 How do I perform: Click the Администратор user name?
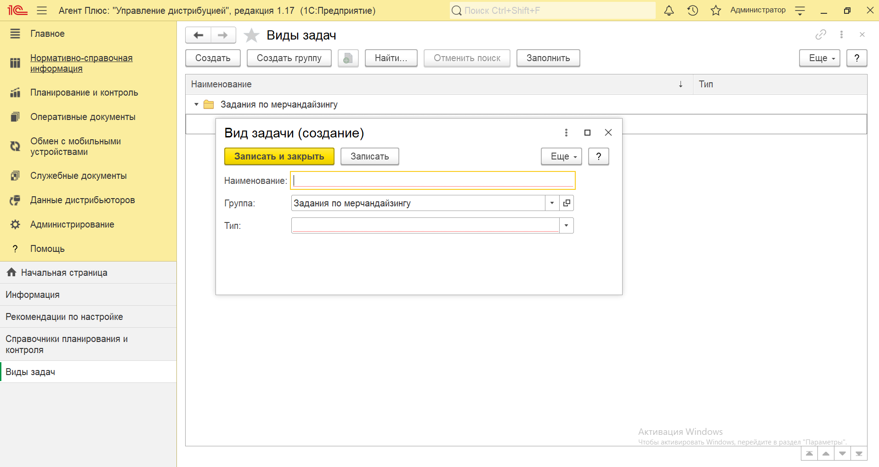[x=758, y=10]
